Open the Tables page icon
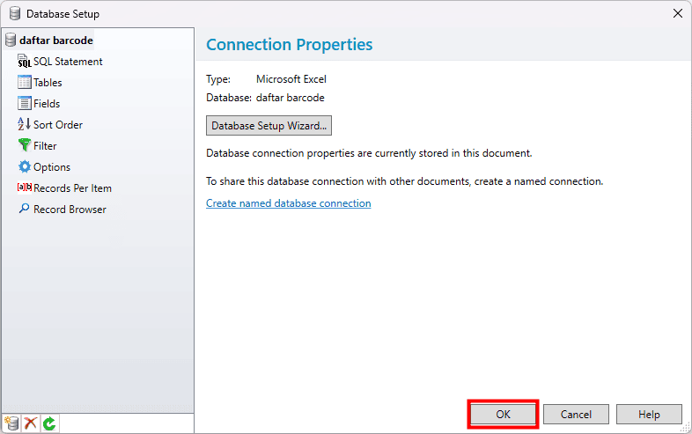The height and width of the screenshot is (434, 692). click(x=25, y=82)
